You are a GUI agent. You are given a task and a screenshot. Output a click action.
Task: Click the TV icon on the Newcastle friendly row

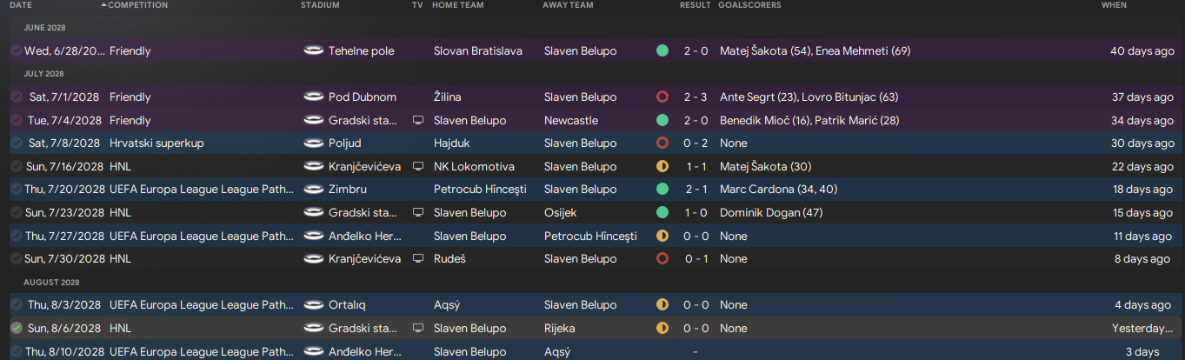pyautogui.click(x=418, y=120)
